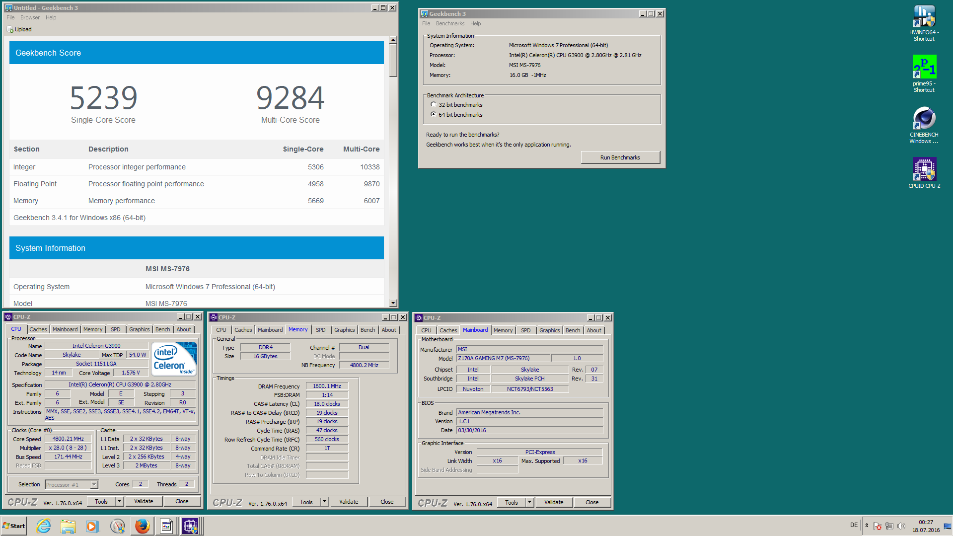The image size is (953, 536).
Task: Open Internet Explorer from the taskbar
Action: click(44, 526)
